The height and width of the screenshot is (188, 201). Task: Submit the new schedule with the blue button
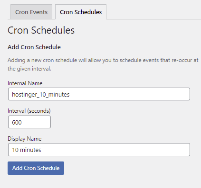36,168
